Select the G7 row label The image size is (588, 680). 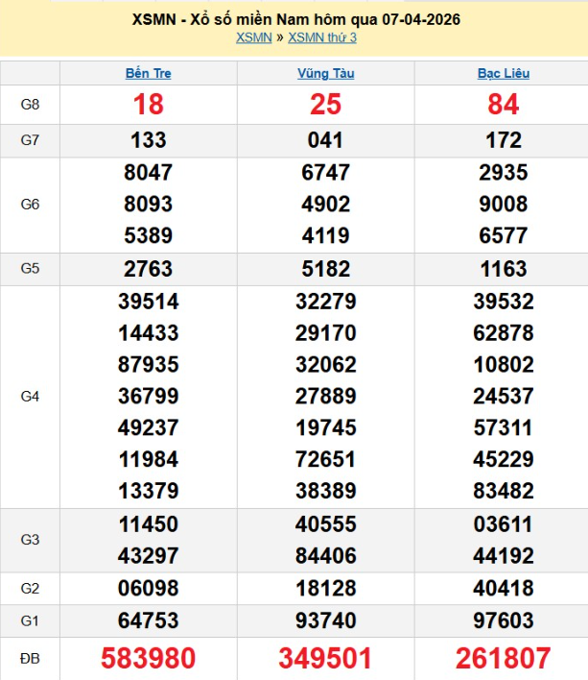(x=30, y=140)
